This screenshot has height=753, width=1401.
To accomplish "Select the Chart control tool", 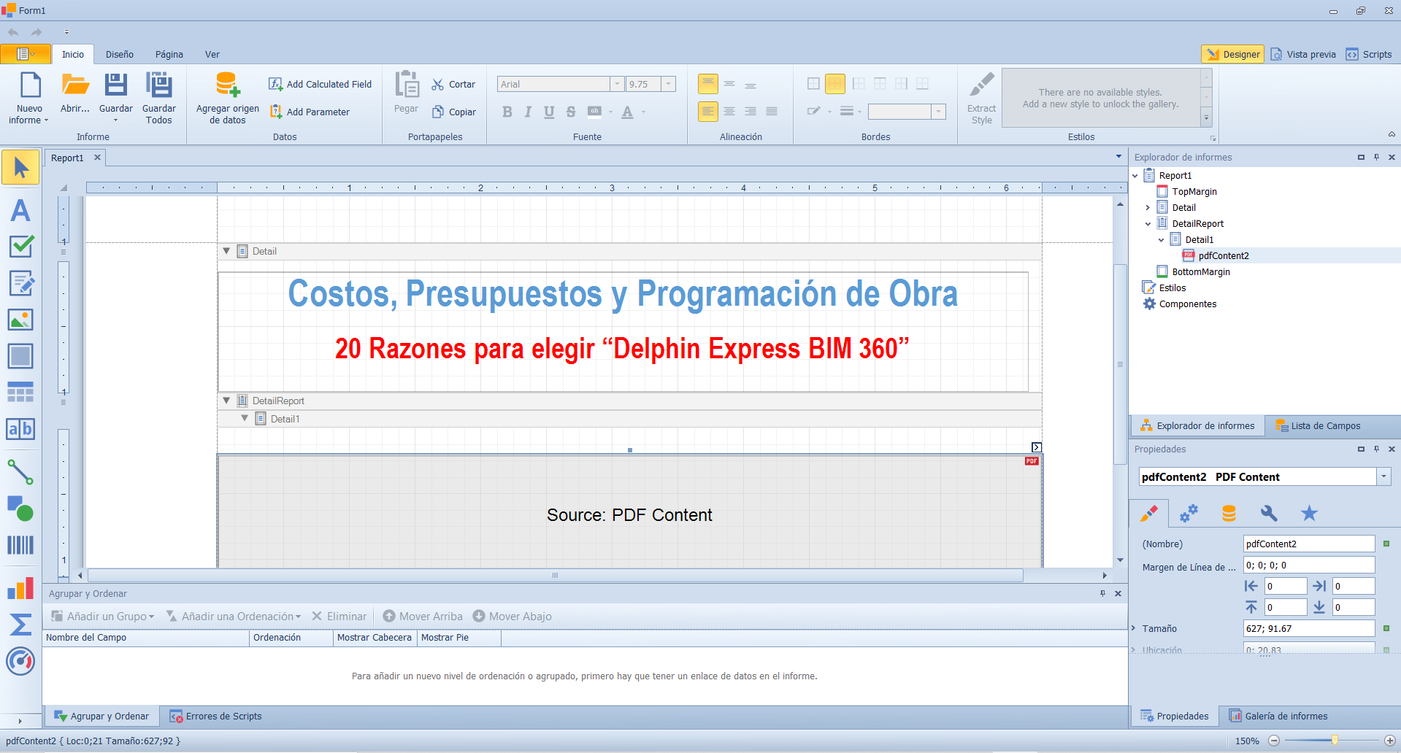I will [x=20, y=588].
